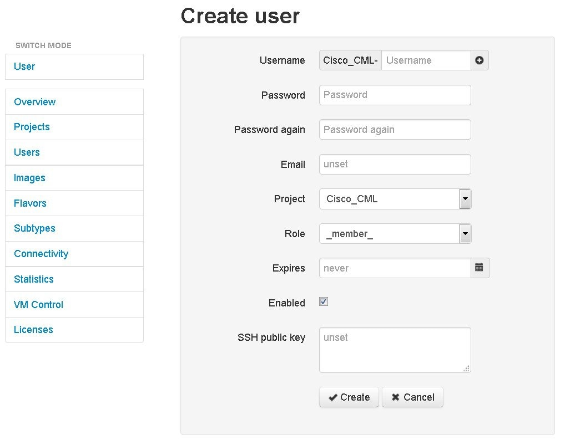This screenshot has width=580, height=440.
Task: Open the calendar picker for Expires
Action: 480,268
